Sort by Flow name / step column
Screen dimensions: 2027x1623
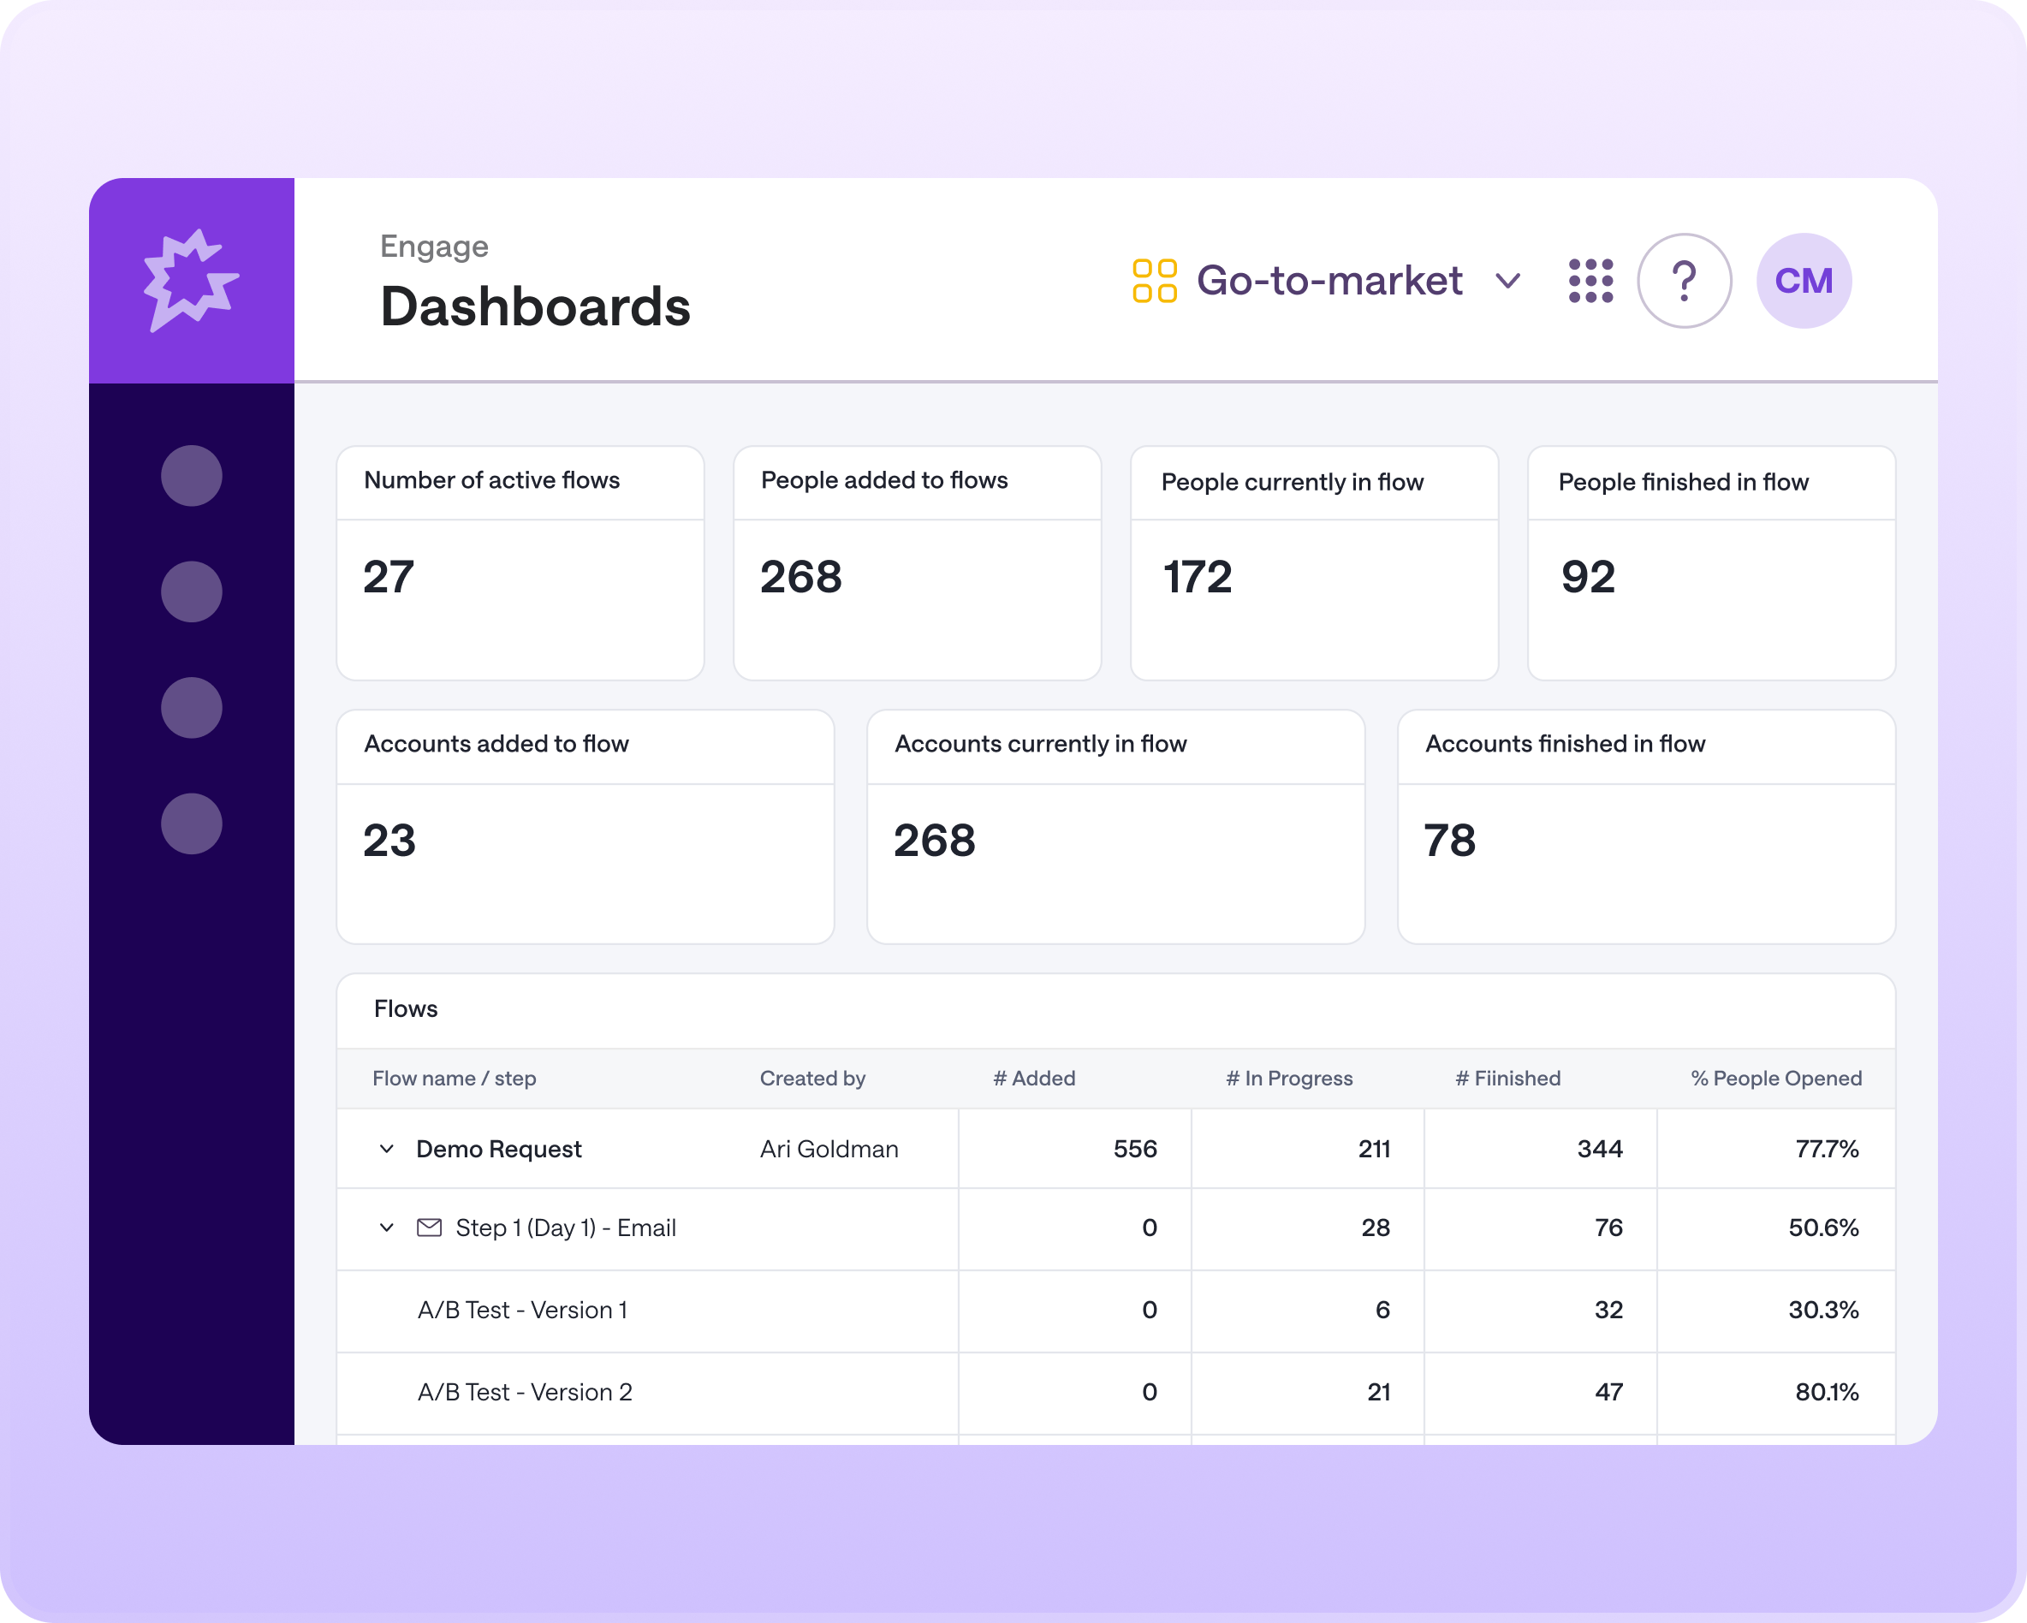coord(454,1078)
